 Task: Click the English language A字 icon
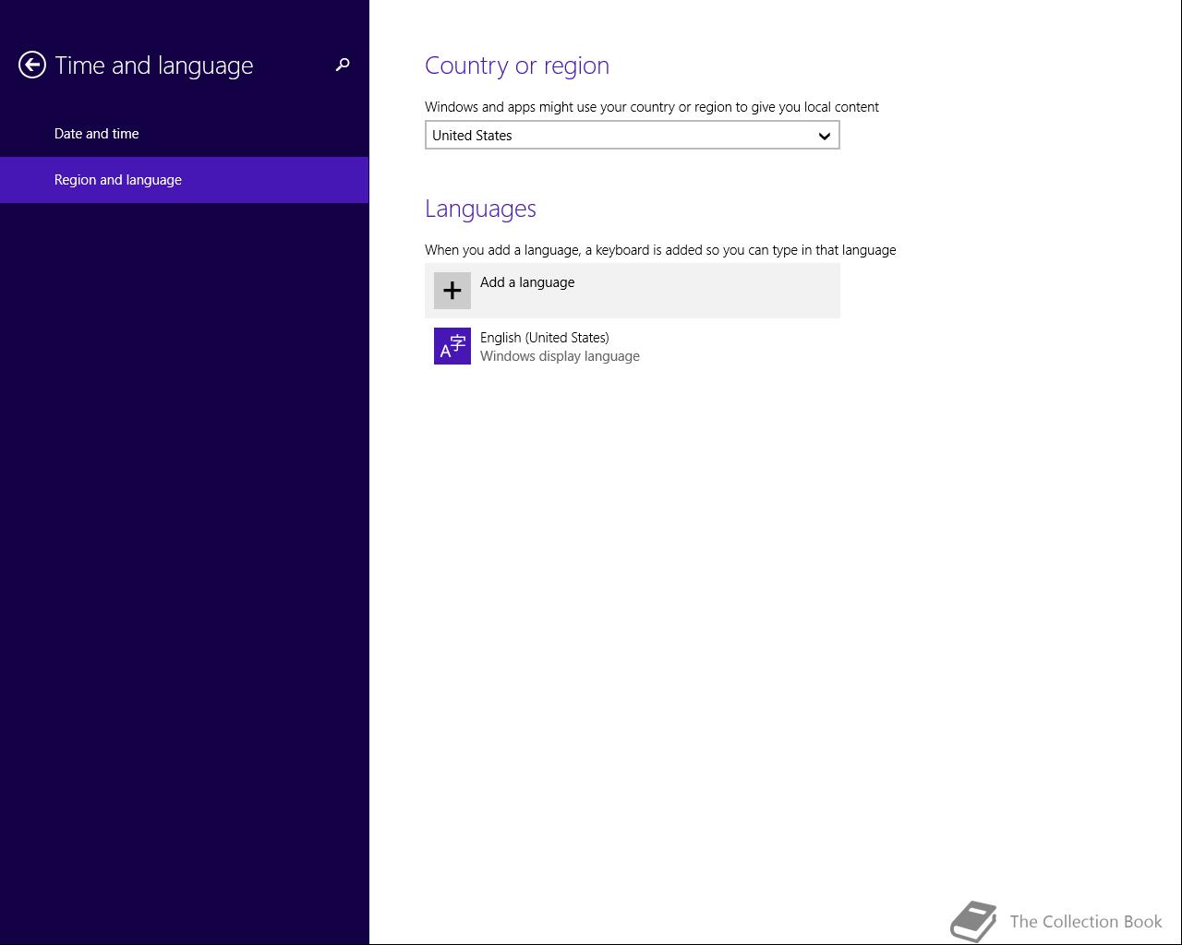point(452,346)
